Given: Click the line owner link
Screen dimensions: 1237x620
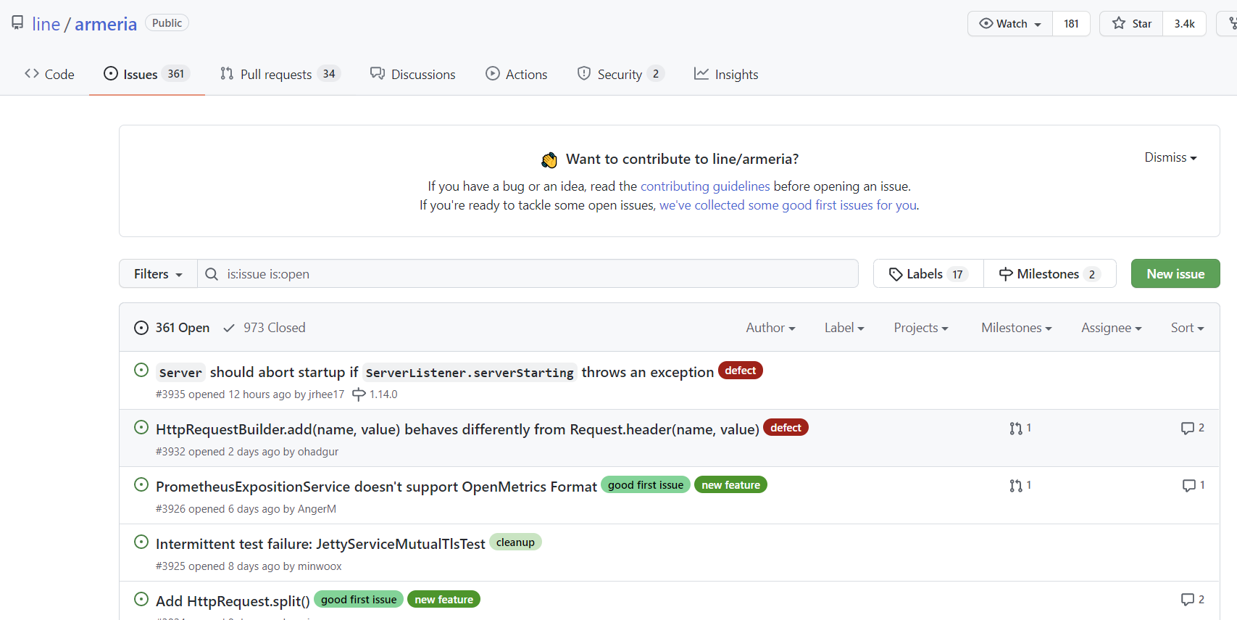Looking at the screenshot, I should click(x=46, y=24).
